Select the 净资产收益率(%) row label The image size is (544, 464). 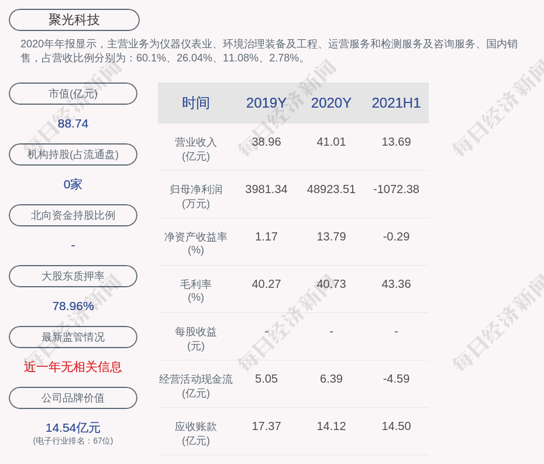point(196,243)
